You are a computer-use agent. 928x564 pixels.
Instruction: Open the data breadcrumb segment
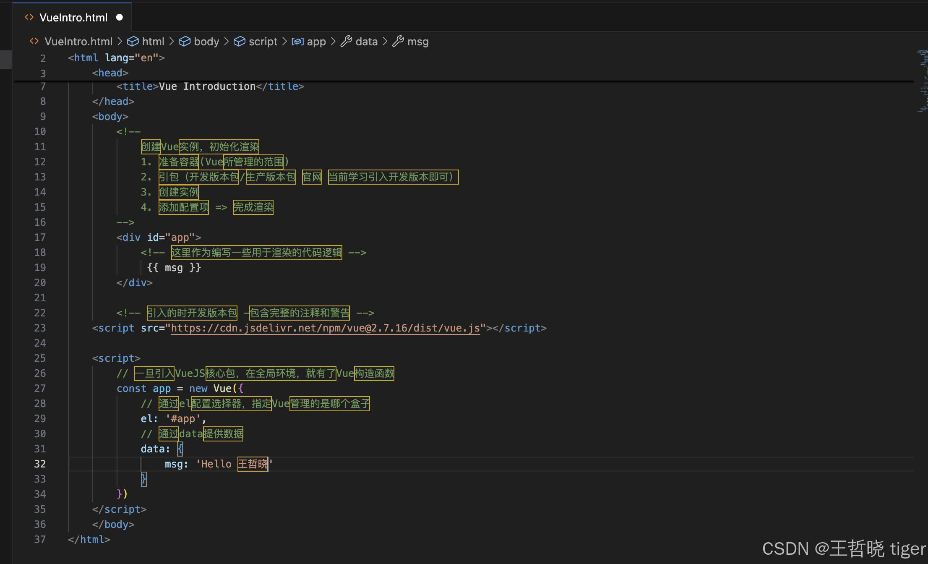click(x=367, y=42)
